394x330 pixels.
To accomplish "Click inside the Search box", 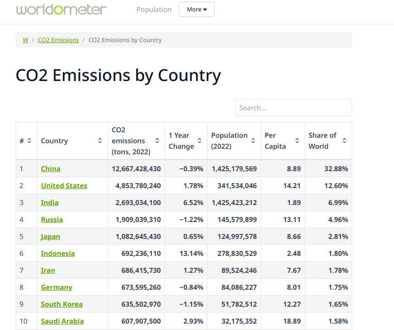I will coord(293,107).
